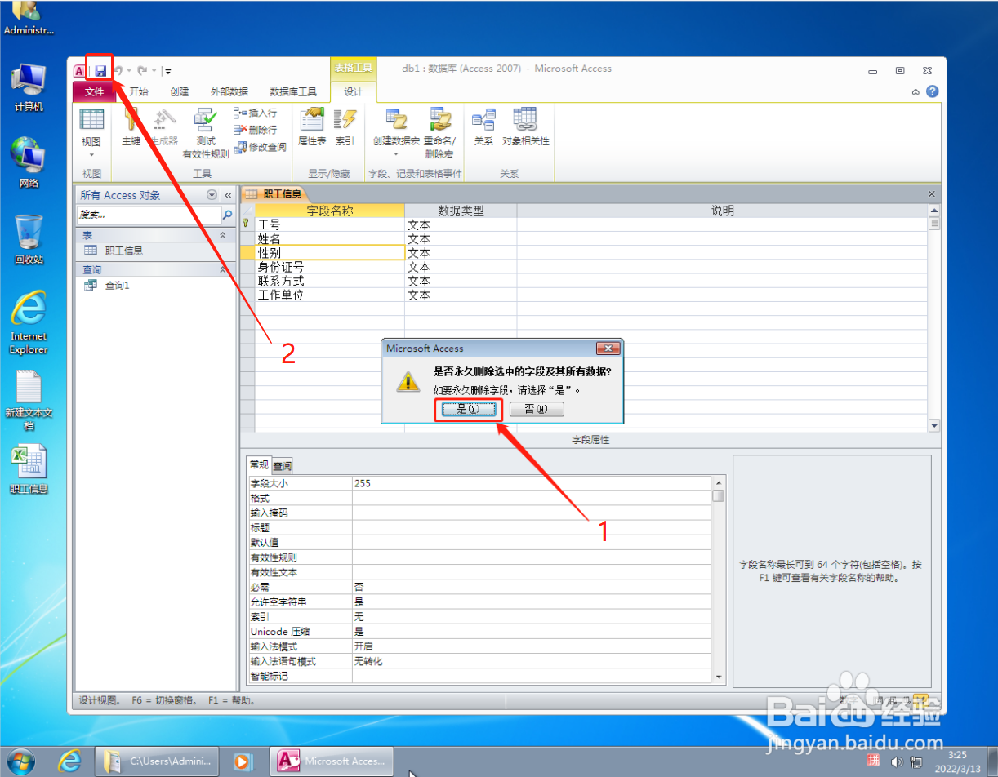Switch to the 开始 ribbon tab
This screenshot has width=998, height=777.
pyautogui.click(x=139, y=91)
